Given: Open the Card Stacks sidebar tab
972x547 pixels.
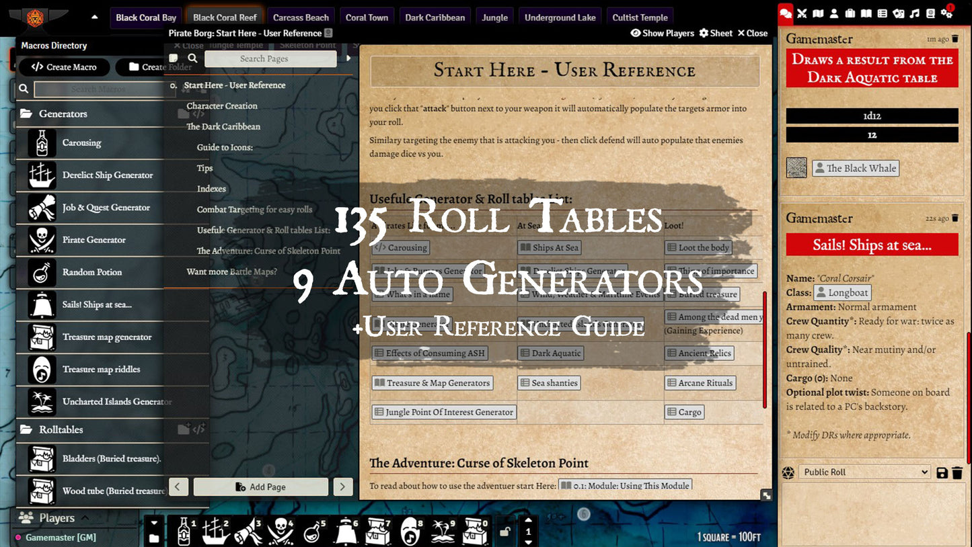Looking at the screenshot, I should click(x=898, y=13).
